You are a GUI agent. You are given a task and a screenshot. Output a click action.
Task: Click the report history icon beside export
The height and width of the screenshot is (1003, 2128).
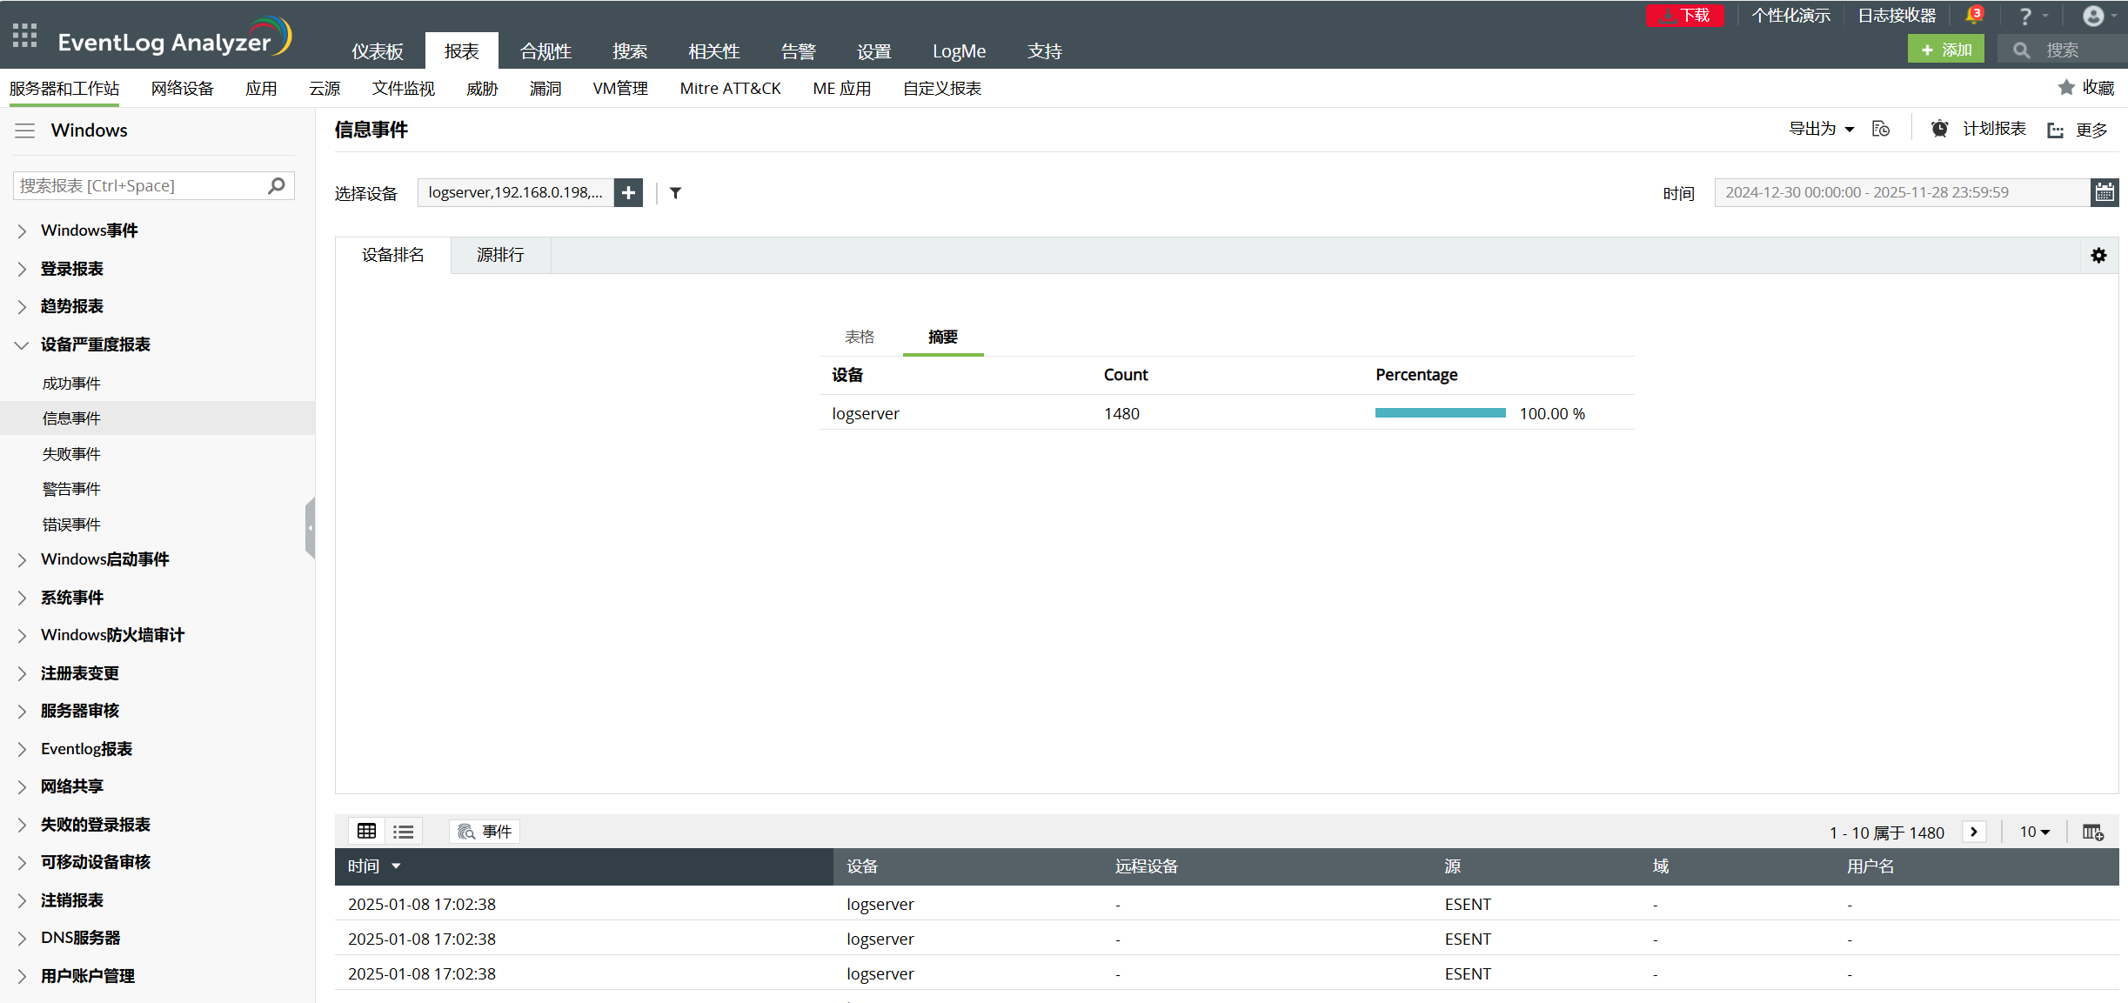tap(1881, 130)
